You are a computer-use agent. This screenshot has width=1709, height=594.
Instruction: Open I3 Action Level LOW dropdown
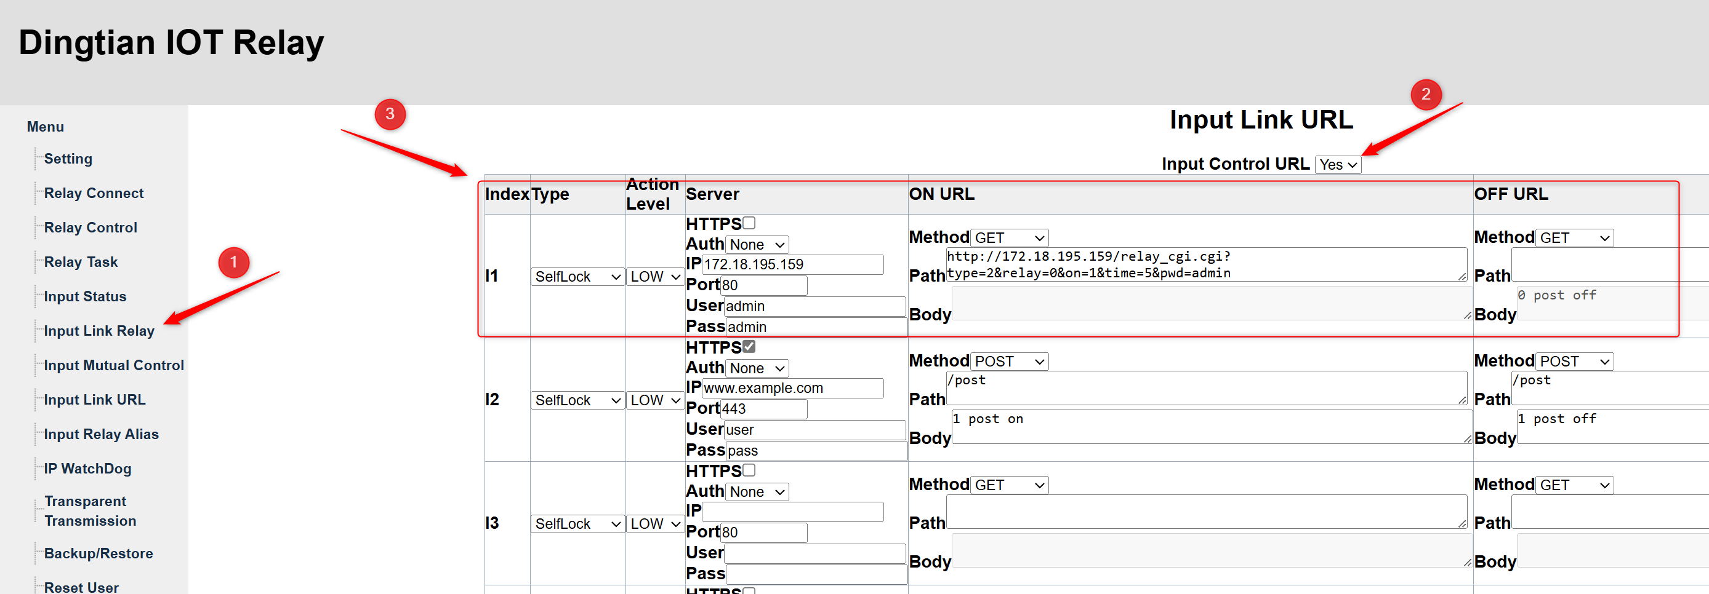[x=656, y=524]
